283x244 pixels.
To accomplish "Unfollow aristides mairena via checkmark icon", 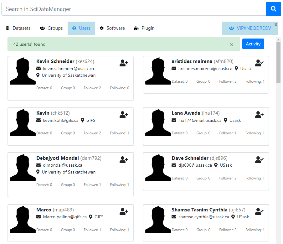I will point(259,63).
